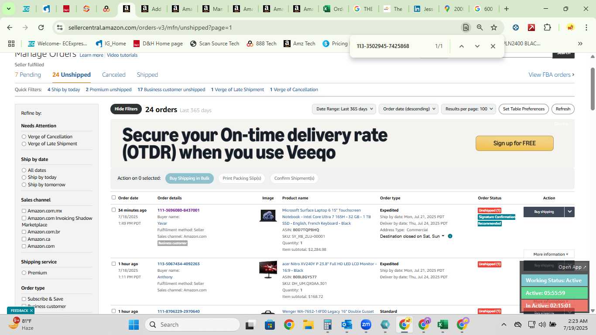Open Microsoft Store from the taskbar
The image size is (596, 335).
(x=270, y=325)
